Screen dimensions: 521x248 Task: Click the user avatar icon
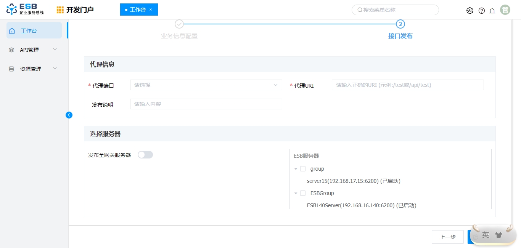tap(505, 10)
